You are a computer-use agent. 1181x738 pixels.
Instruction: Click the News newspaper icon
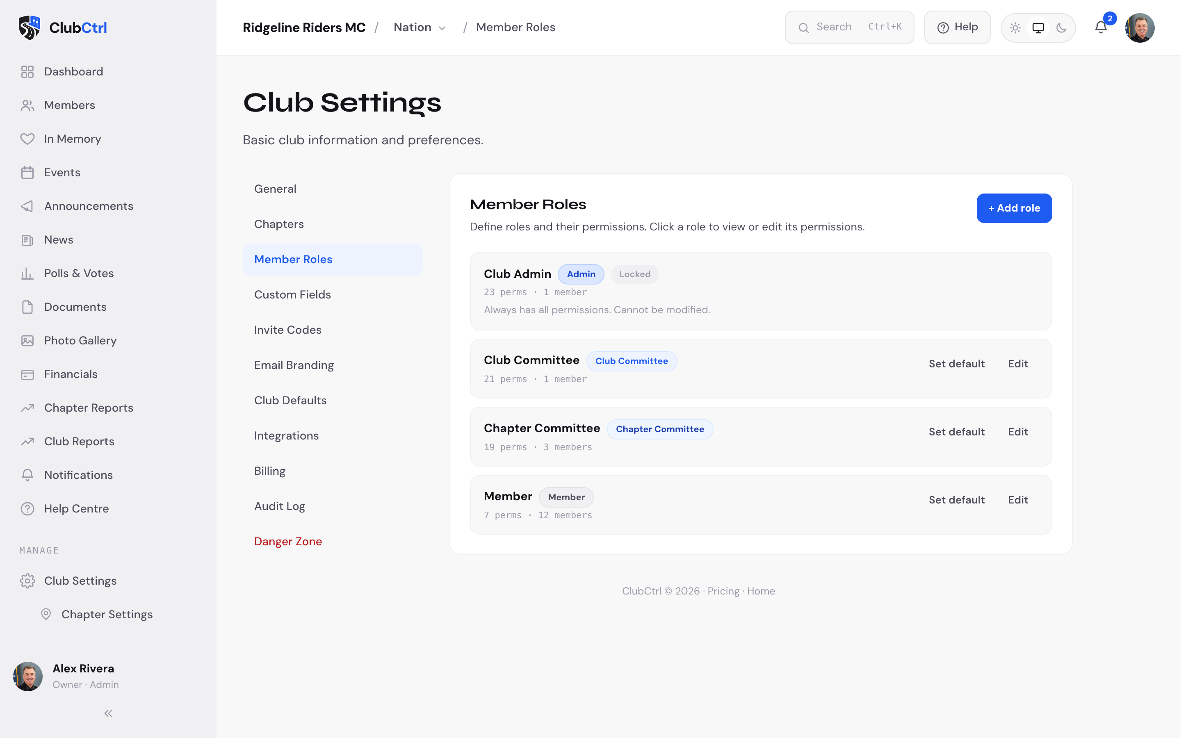pyautogui.click(x=27, y=240)
